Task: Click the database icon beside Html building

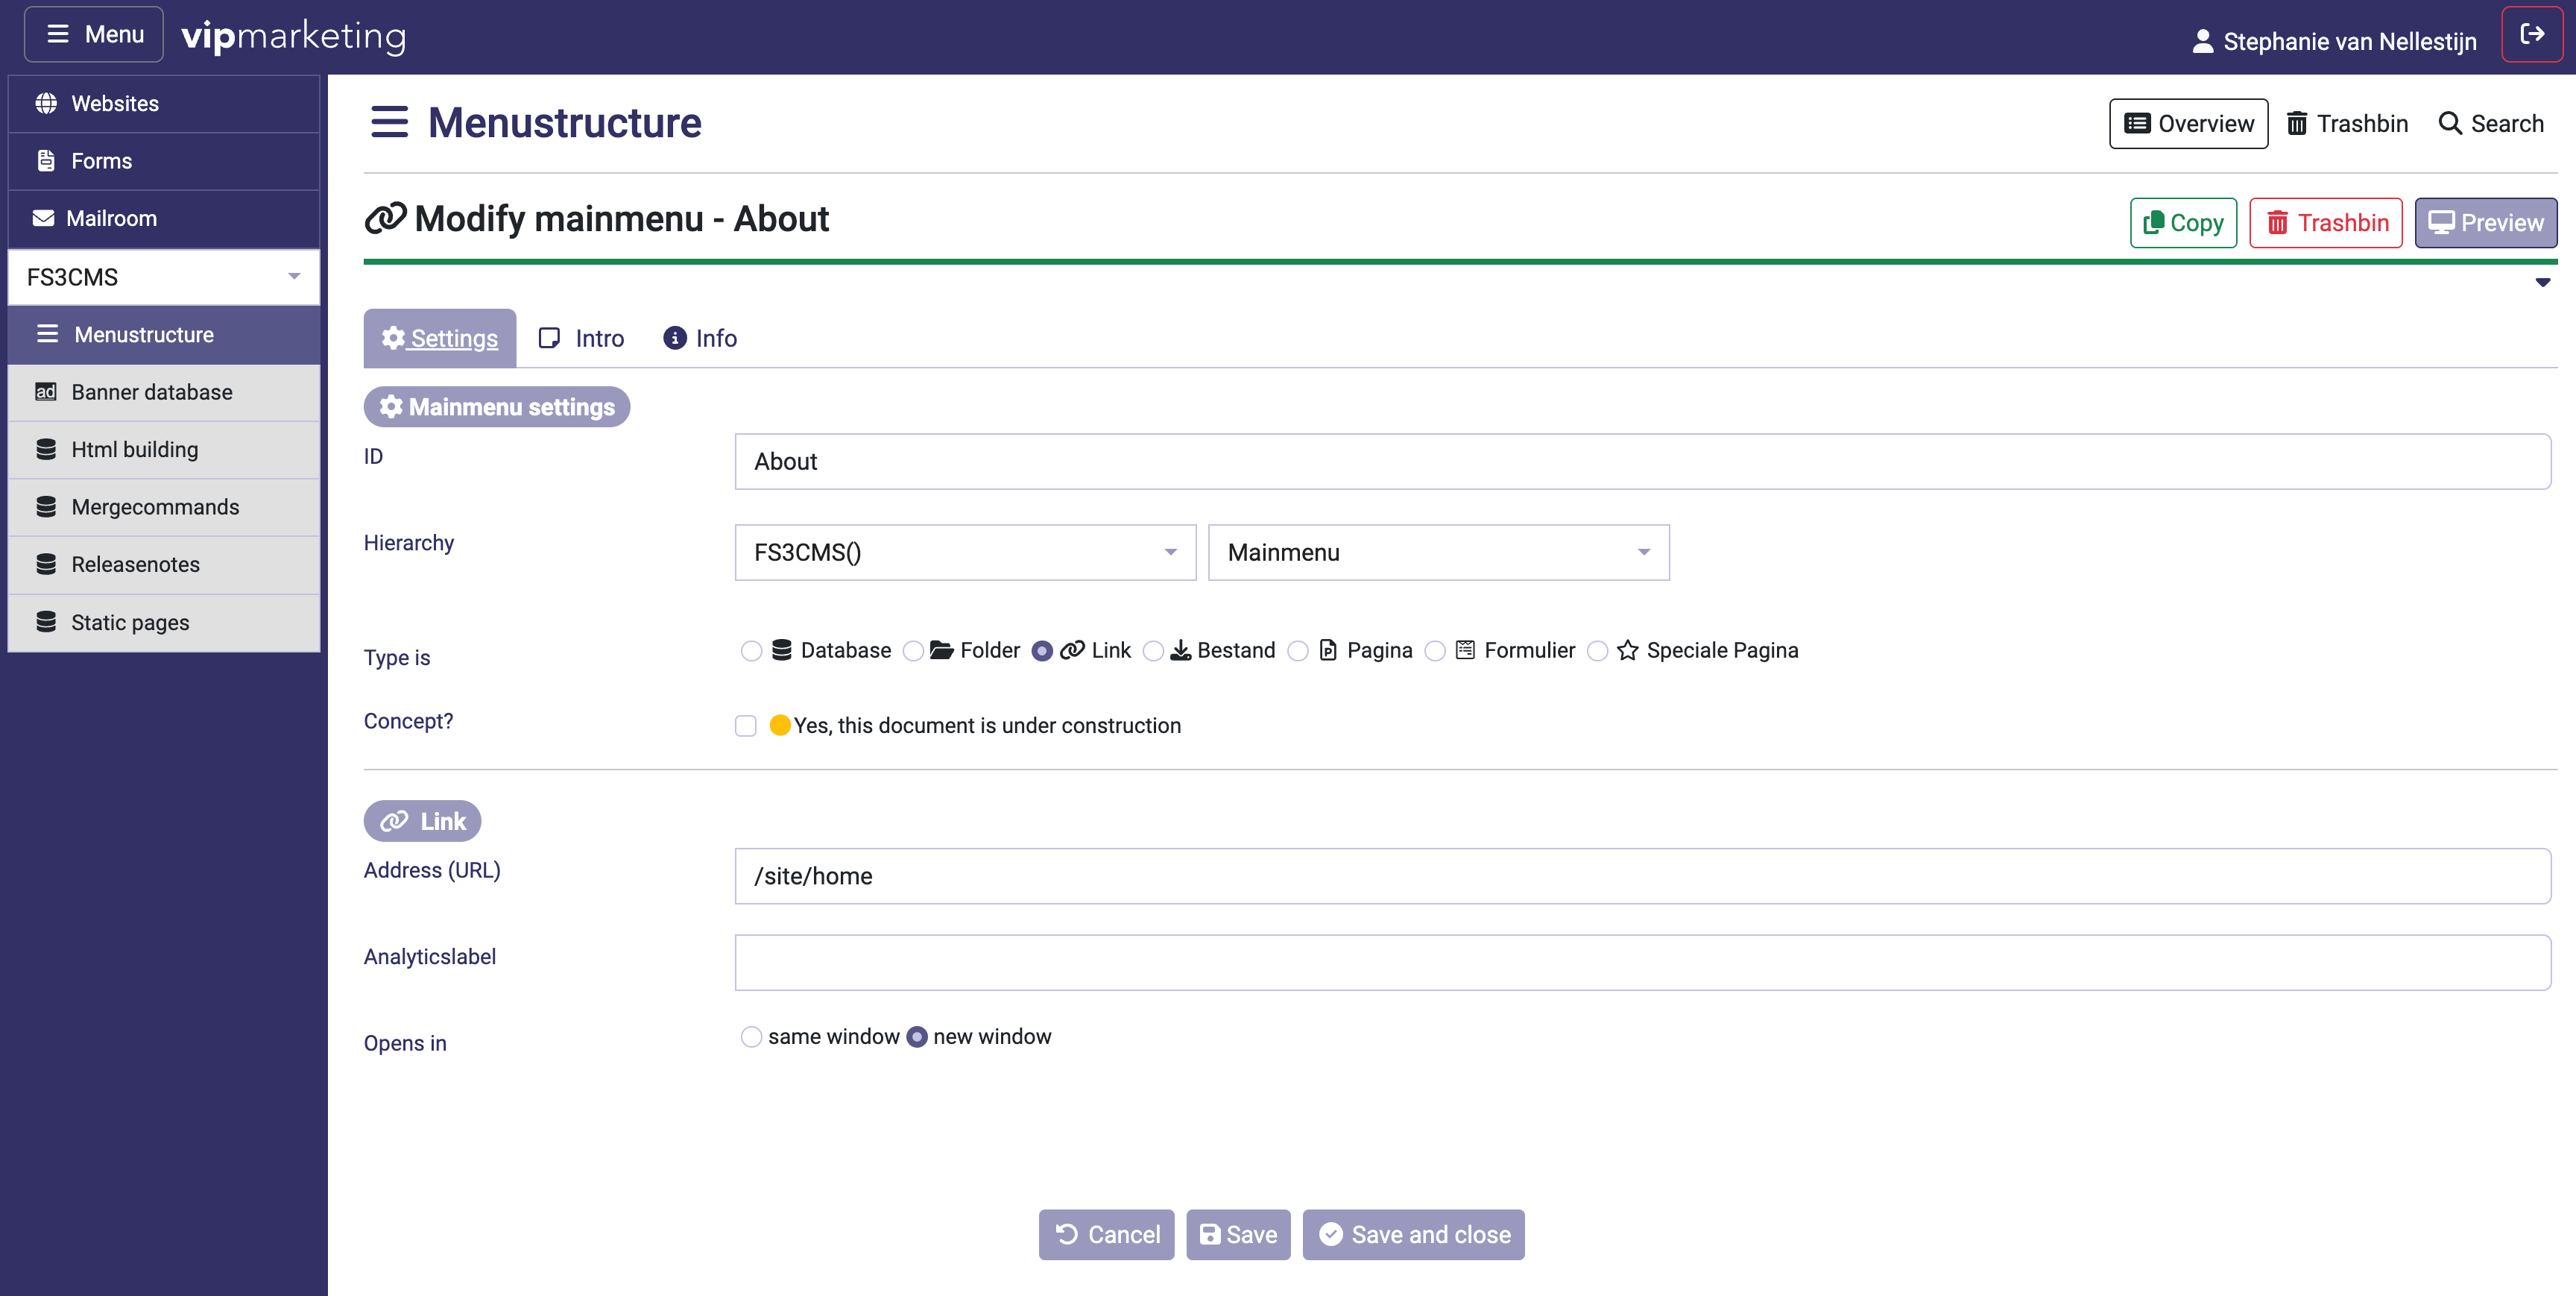Action: pyautogui.click(x=46, y=450)
